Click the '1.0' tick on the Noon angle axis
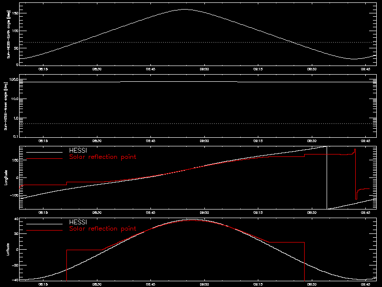Image resolution: width=382 pixels, height=287 pixels. click(16, 118)
